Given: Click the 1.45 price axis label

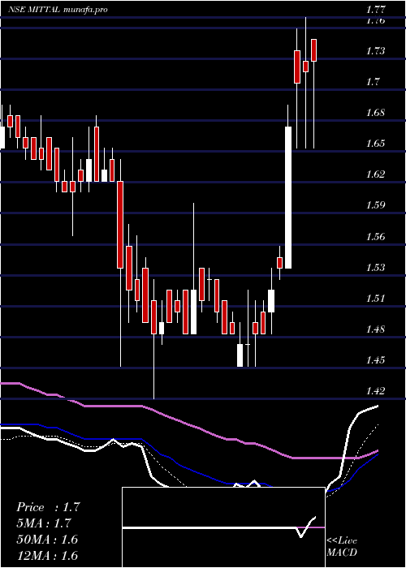Looking at the screenshot, I should (375, 360).
